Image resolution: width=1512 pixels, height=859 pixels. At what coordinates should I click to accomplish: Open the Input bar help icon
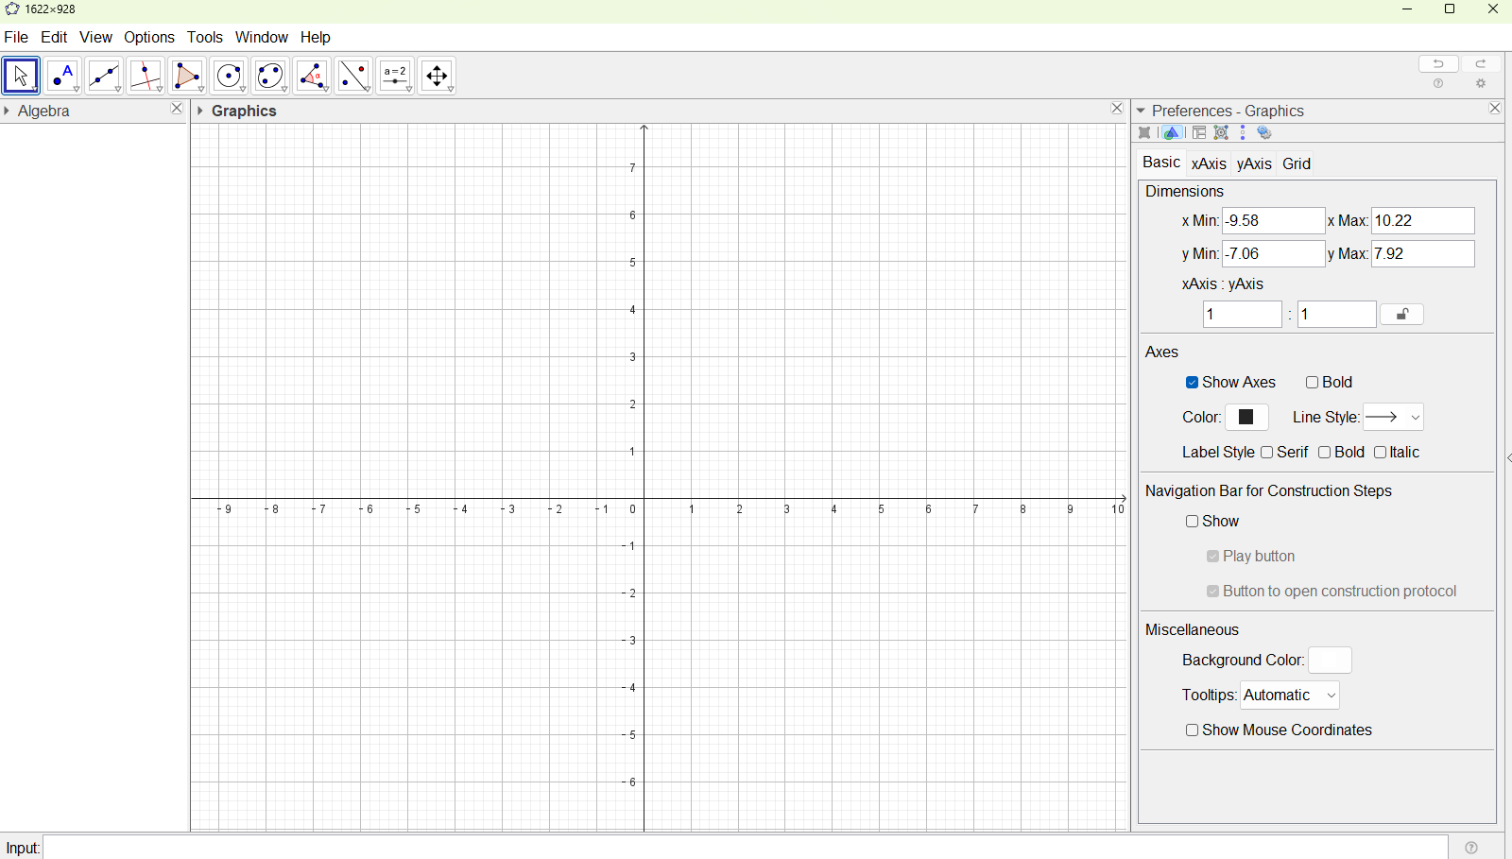(x=1471, y=848)
